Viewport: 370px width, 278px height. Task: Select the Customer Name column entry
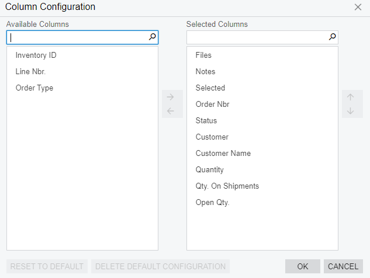(x=262, y=153)
